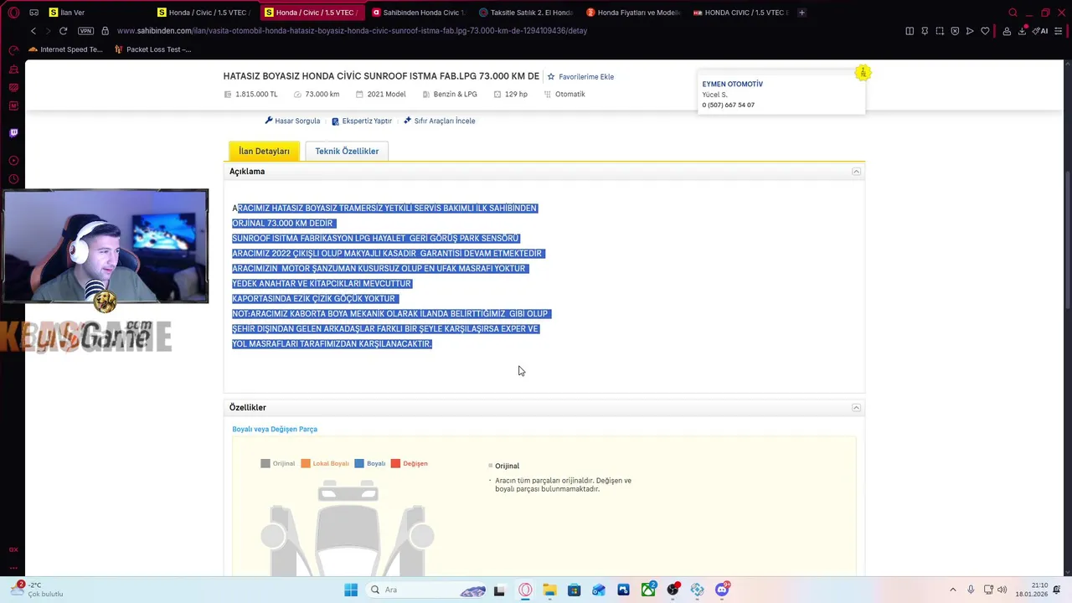Select the Teknik Özellikler tab
1072x603 pixels.
pos(347,151)
